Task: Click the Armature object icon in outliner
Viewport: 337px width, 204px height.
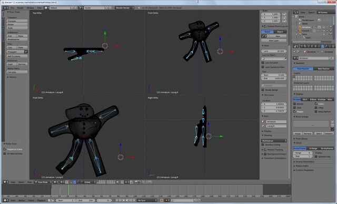Action: pyautogui.click(x=300, y=27)
